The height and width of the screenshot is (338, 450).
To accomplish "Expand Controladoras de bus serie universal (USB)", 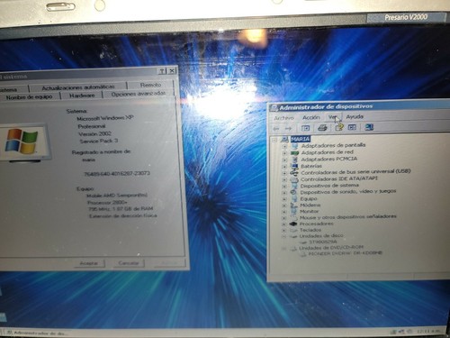I will click(284, 173).
